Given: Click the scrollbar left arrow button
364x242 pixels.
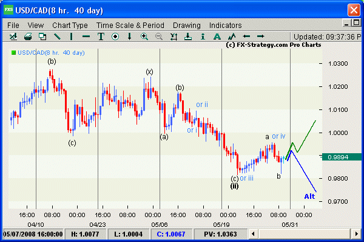Looking at the screenshot, I should click(x=253, y=233).
